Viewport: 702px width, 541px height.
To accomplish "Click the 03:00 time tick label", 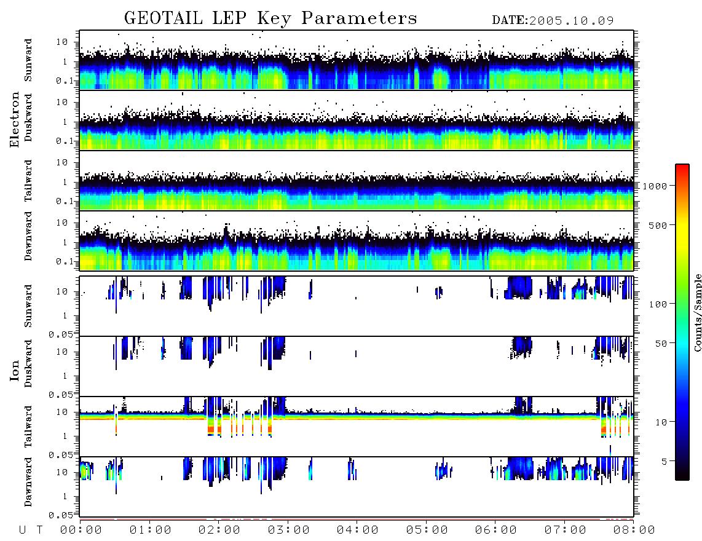I will click(x=289, y=531).
